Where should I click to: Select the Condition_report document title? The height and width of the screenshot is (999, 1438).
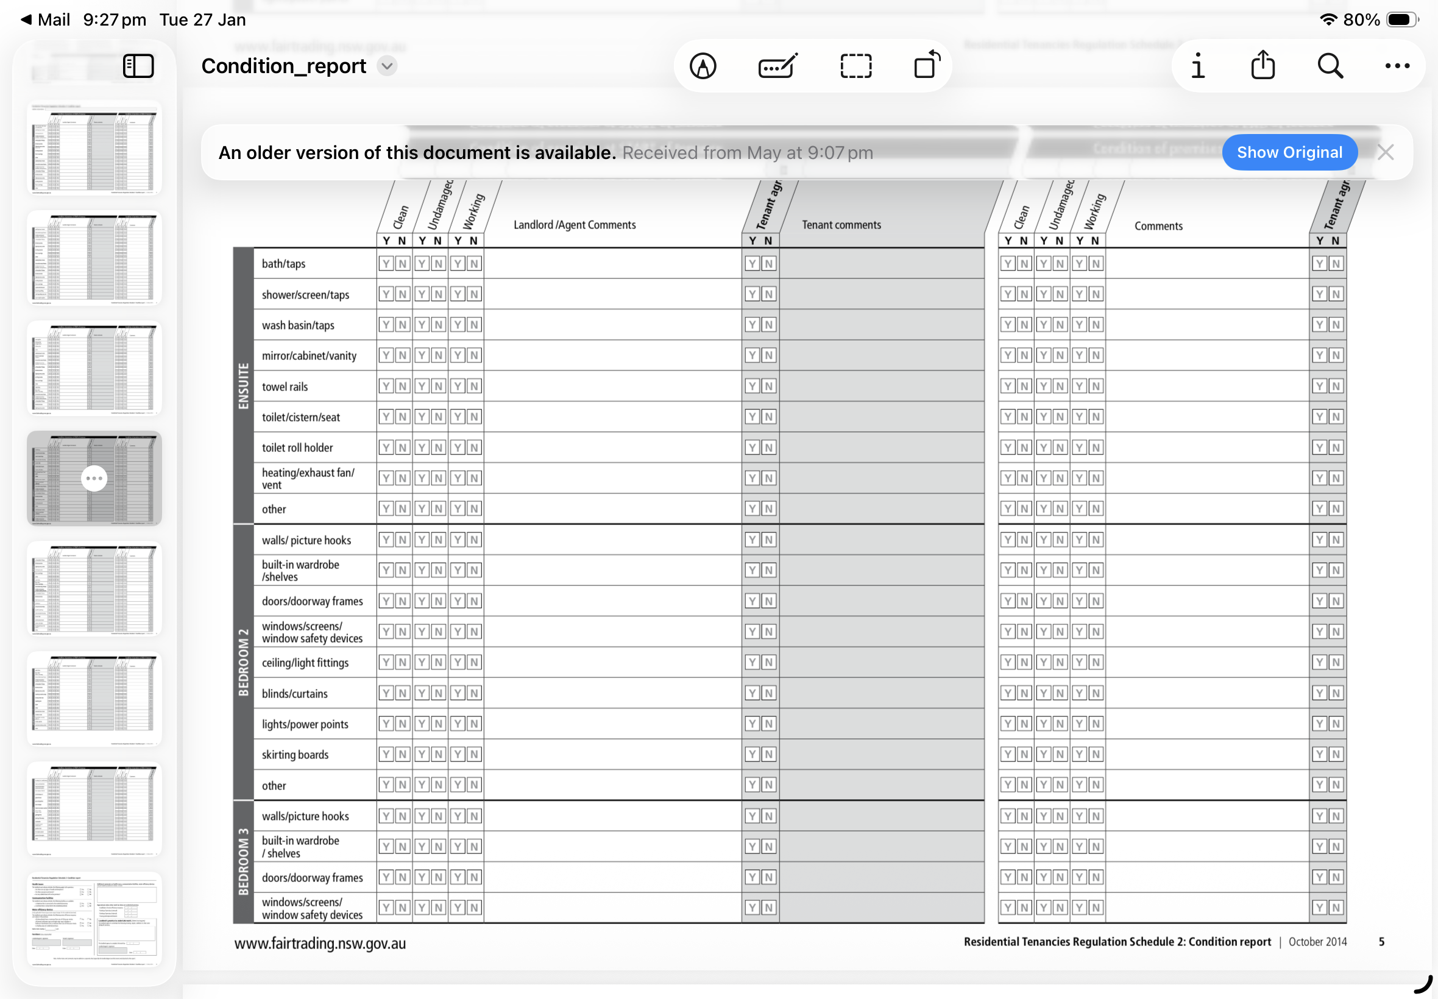(x=283, y=66)
